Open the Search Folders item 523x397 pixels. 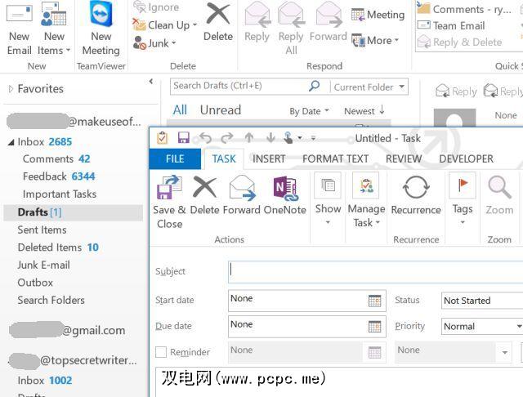51,301
